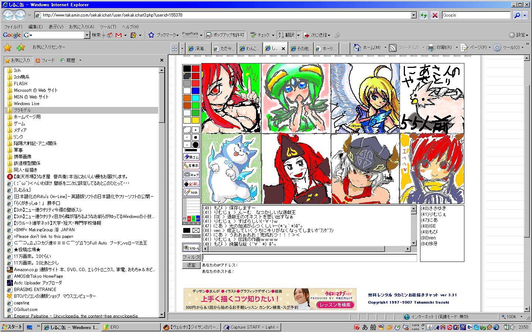Switch to Capture STAFF - Light taskbar window
The height and width of the screenshot is (332, 532).
coord(251,327)
